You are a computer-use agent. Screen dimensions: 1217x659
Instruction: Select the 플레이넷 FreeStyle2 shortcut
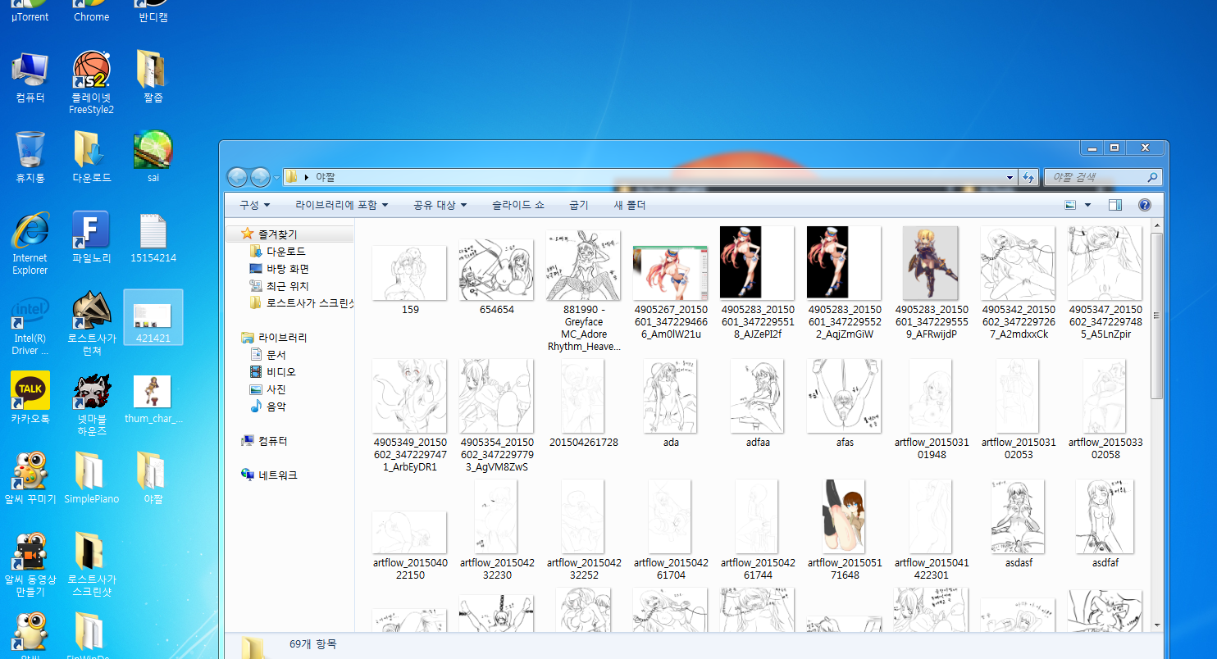click(91, 82)
